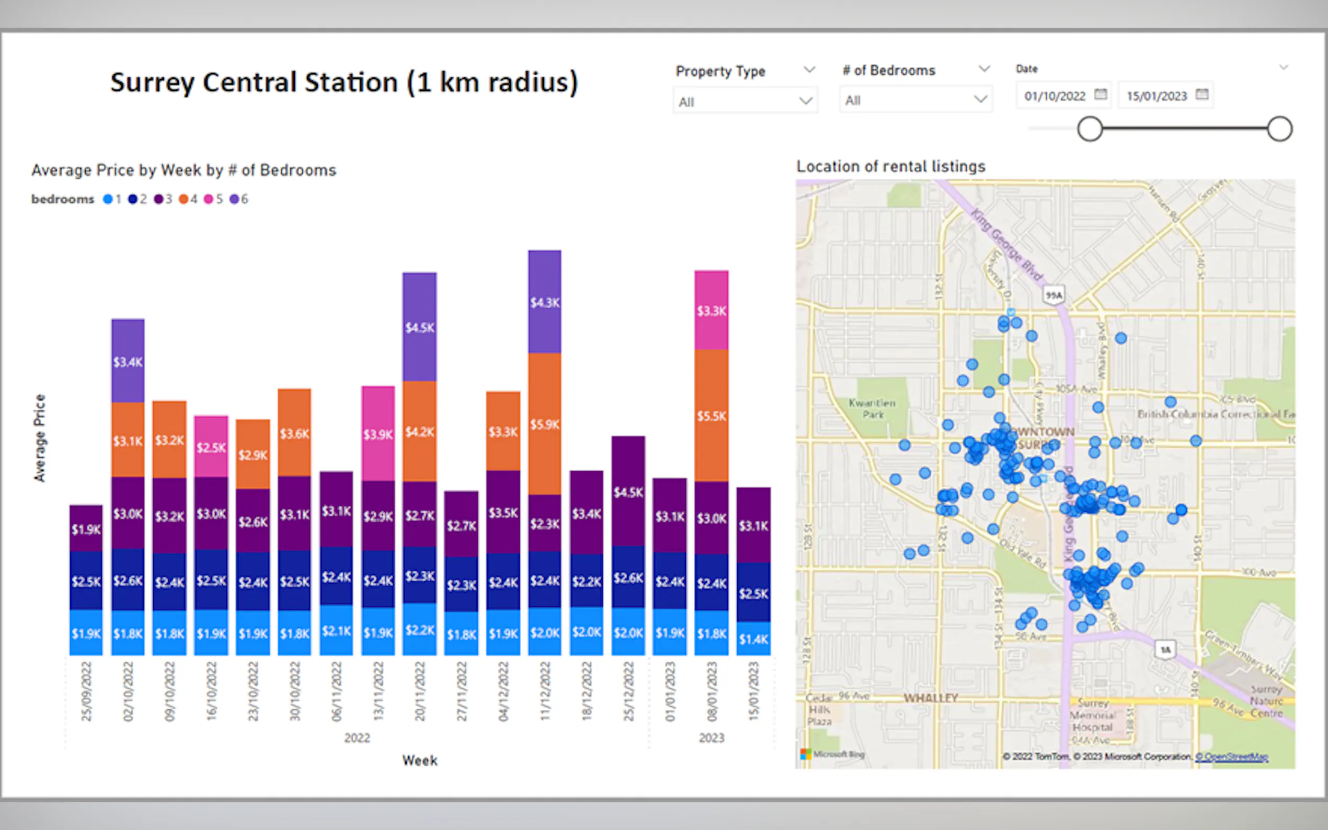Click the $3.3K pink segment for 08/01/2023
The image size is (1328, 830).
pyautogui.click(x=712, y=310)
